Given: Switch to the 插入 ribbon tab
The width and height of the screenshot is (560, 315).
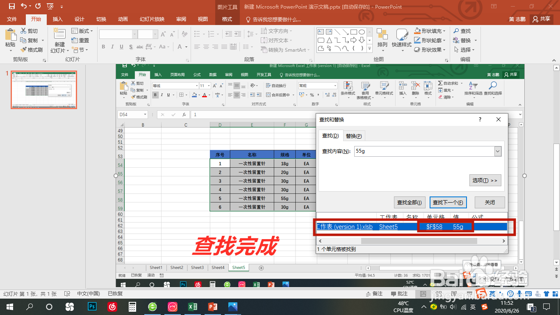Looking at the screenshot, I should 57,19.
